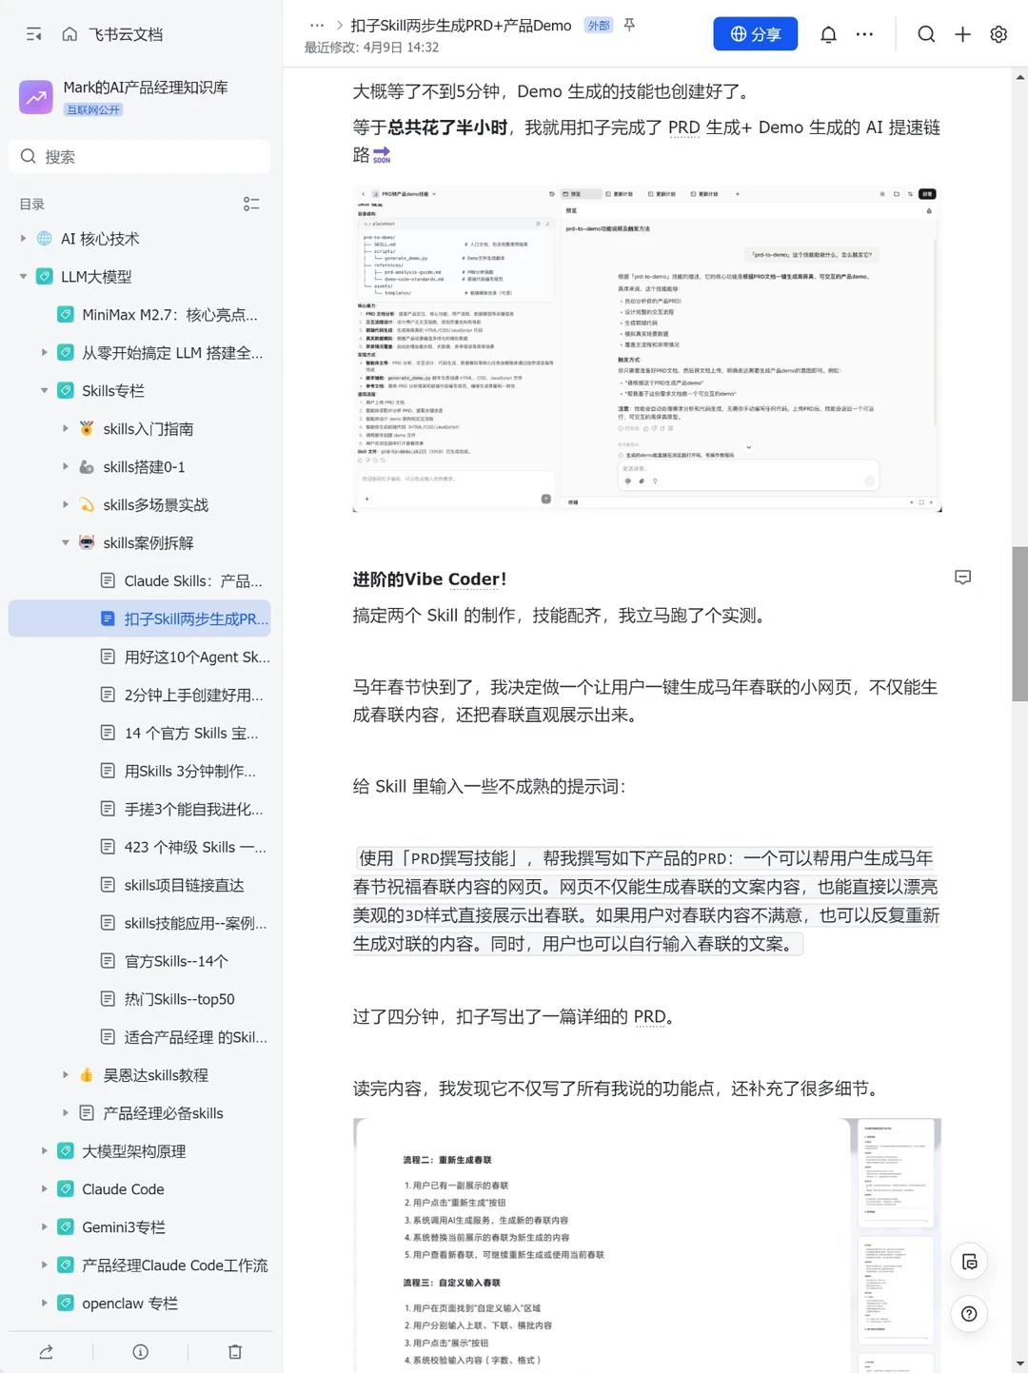Viewport: 1028px width, 1373px height.
Task: Open info icon at sidebar bottom
Action: point(141,1352)
